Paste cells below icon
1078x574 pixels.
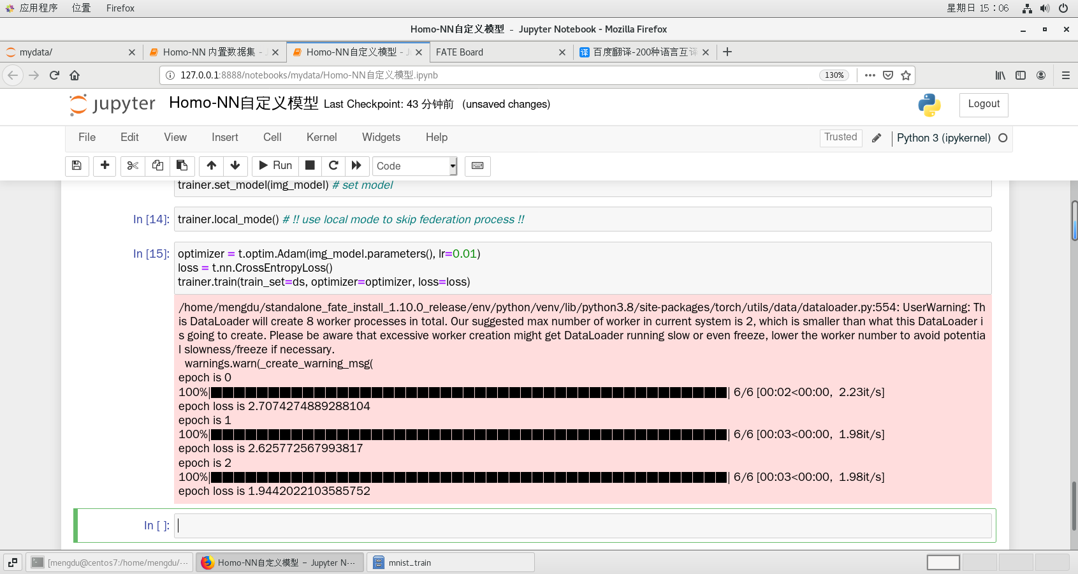(x=182, y=166)
